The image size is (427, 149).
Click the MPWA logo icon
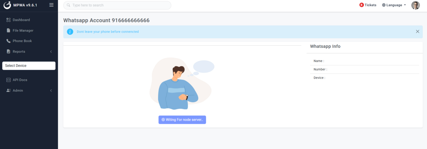point(7,5)
